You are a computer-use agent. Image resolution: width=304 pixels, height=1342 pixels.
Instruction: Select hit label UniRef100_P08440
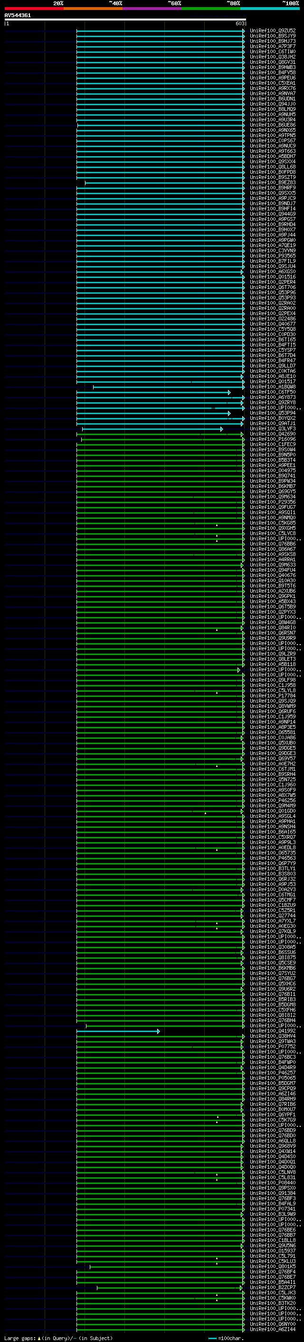click(273, 1183)
